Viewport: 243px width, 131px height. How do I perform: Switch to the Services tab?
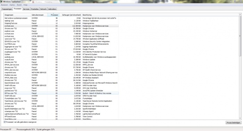(26, 9)
